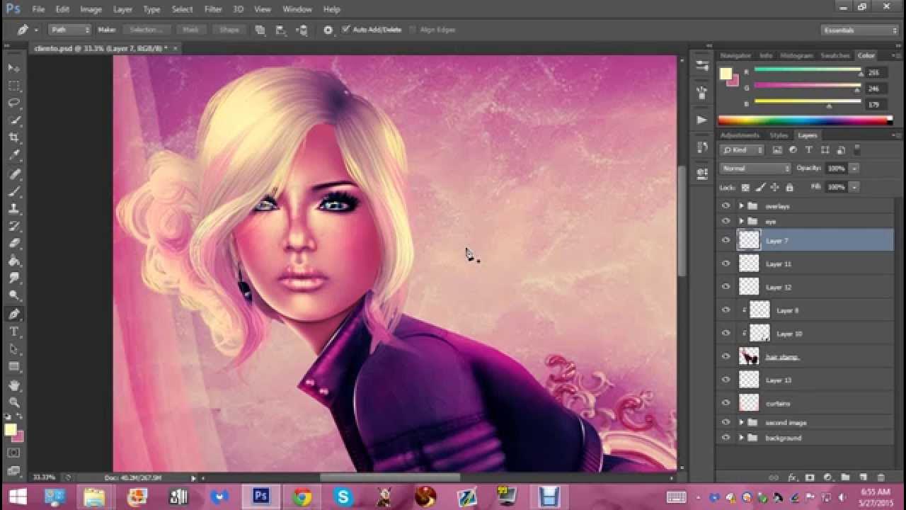
Task: Select the History Brush tool
Action: 13,227
